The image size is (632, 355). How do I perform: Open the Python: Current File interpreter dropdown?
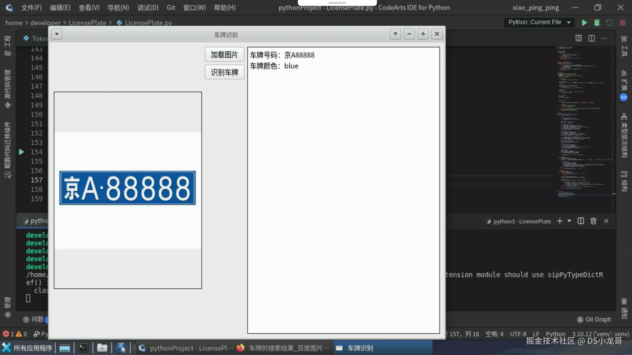(539, 22)
